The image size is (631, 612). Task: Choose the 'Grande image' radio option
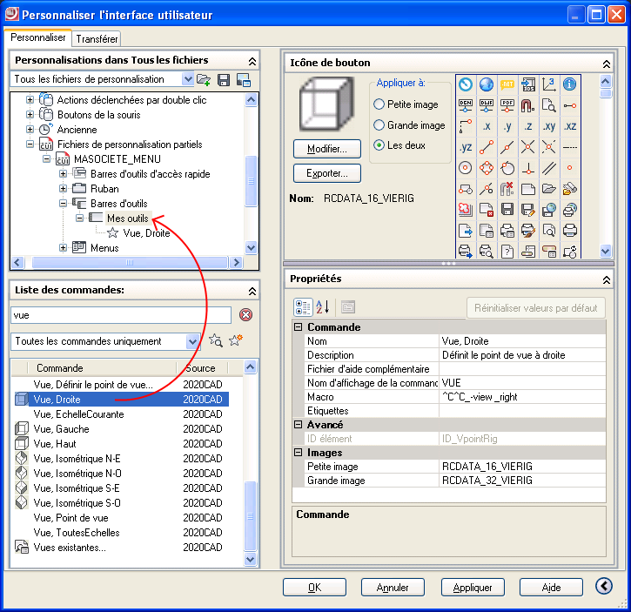tap(379, 125)
